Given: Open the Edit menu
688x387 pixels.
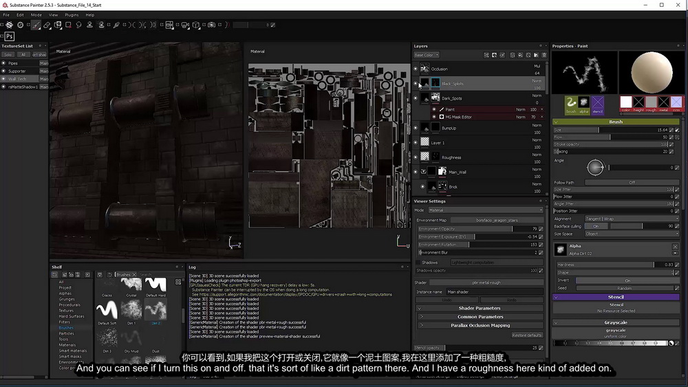Looking at the screenshot, I should (x=20, y=15).
